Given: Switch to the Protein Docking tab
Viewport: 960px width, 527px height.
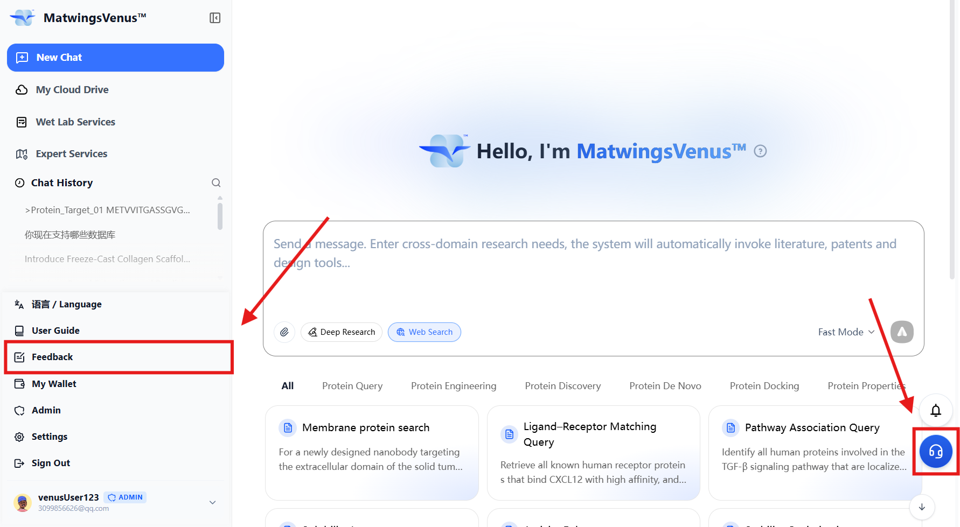Looking at the screenshot, I should tap(764, 386).
